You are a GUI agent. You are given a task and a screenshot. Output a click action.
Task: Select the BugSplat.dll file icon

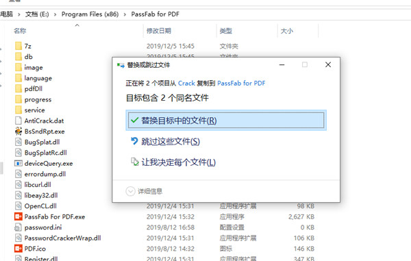(x=18, y=142)
